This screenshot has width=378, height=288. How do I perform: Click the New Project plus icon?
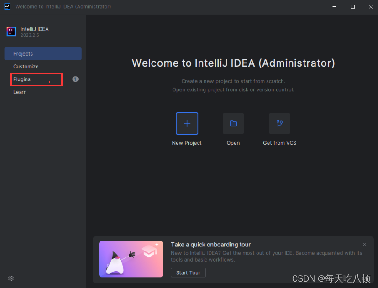click(x=187, y=123)
